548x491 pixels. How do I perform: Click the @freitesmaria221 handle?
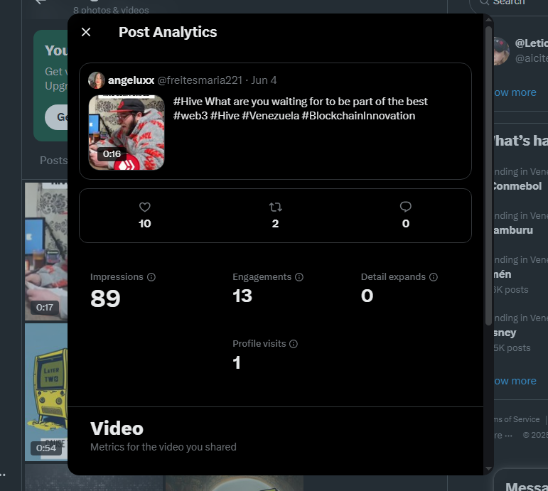click(x=200, y=80)
